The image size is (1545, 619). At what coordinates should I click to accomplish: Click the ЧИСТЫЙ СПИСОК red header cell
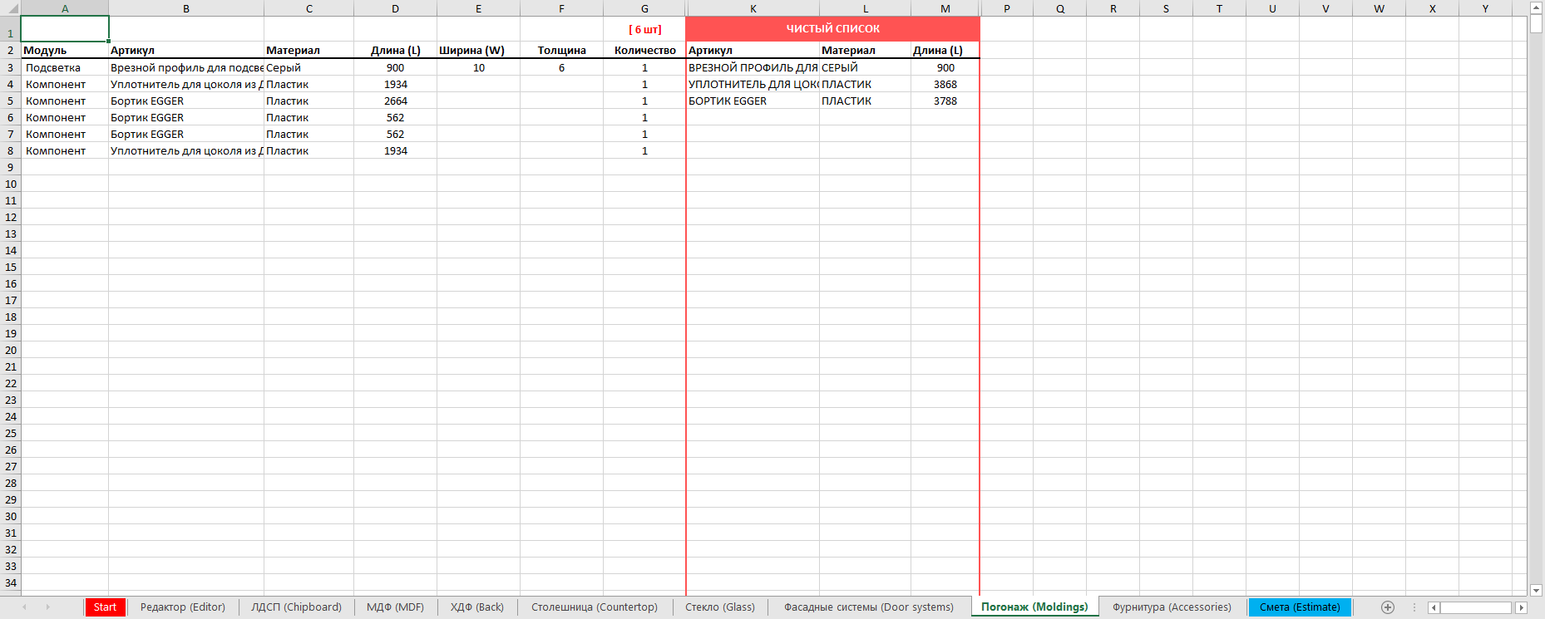point(832,28)
